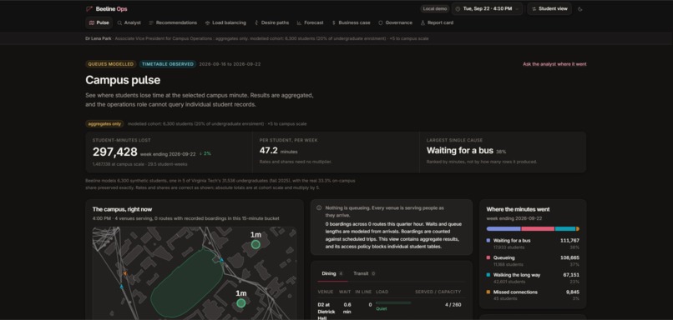Click the VENUE column header

[326, 292]
